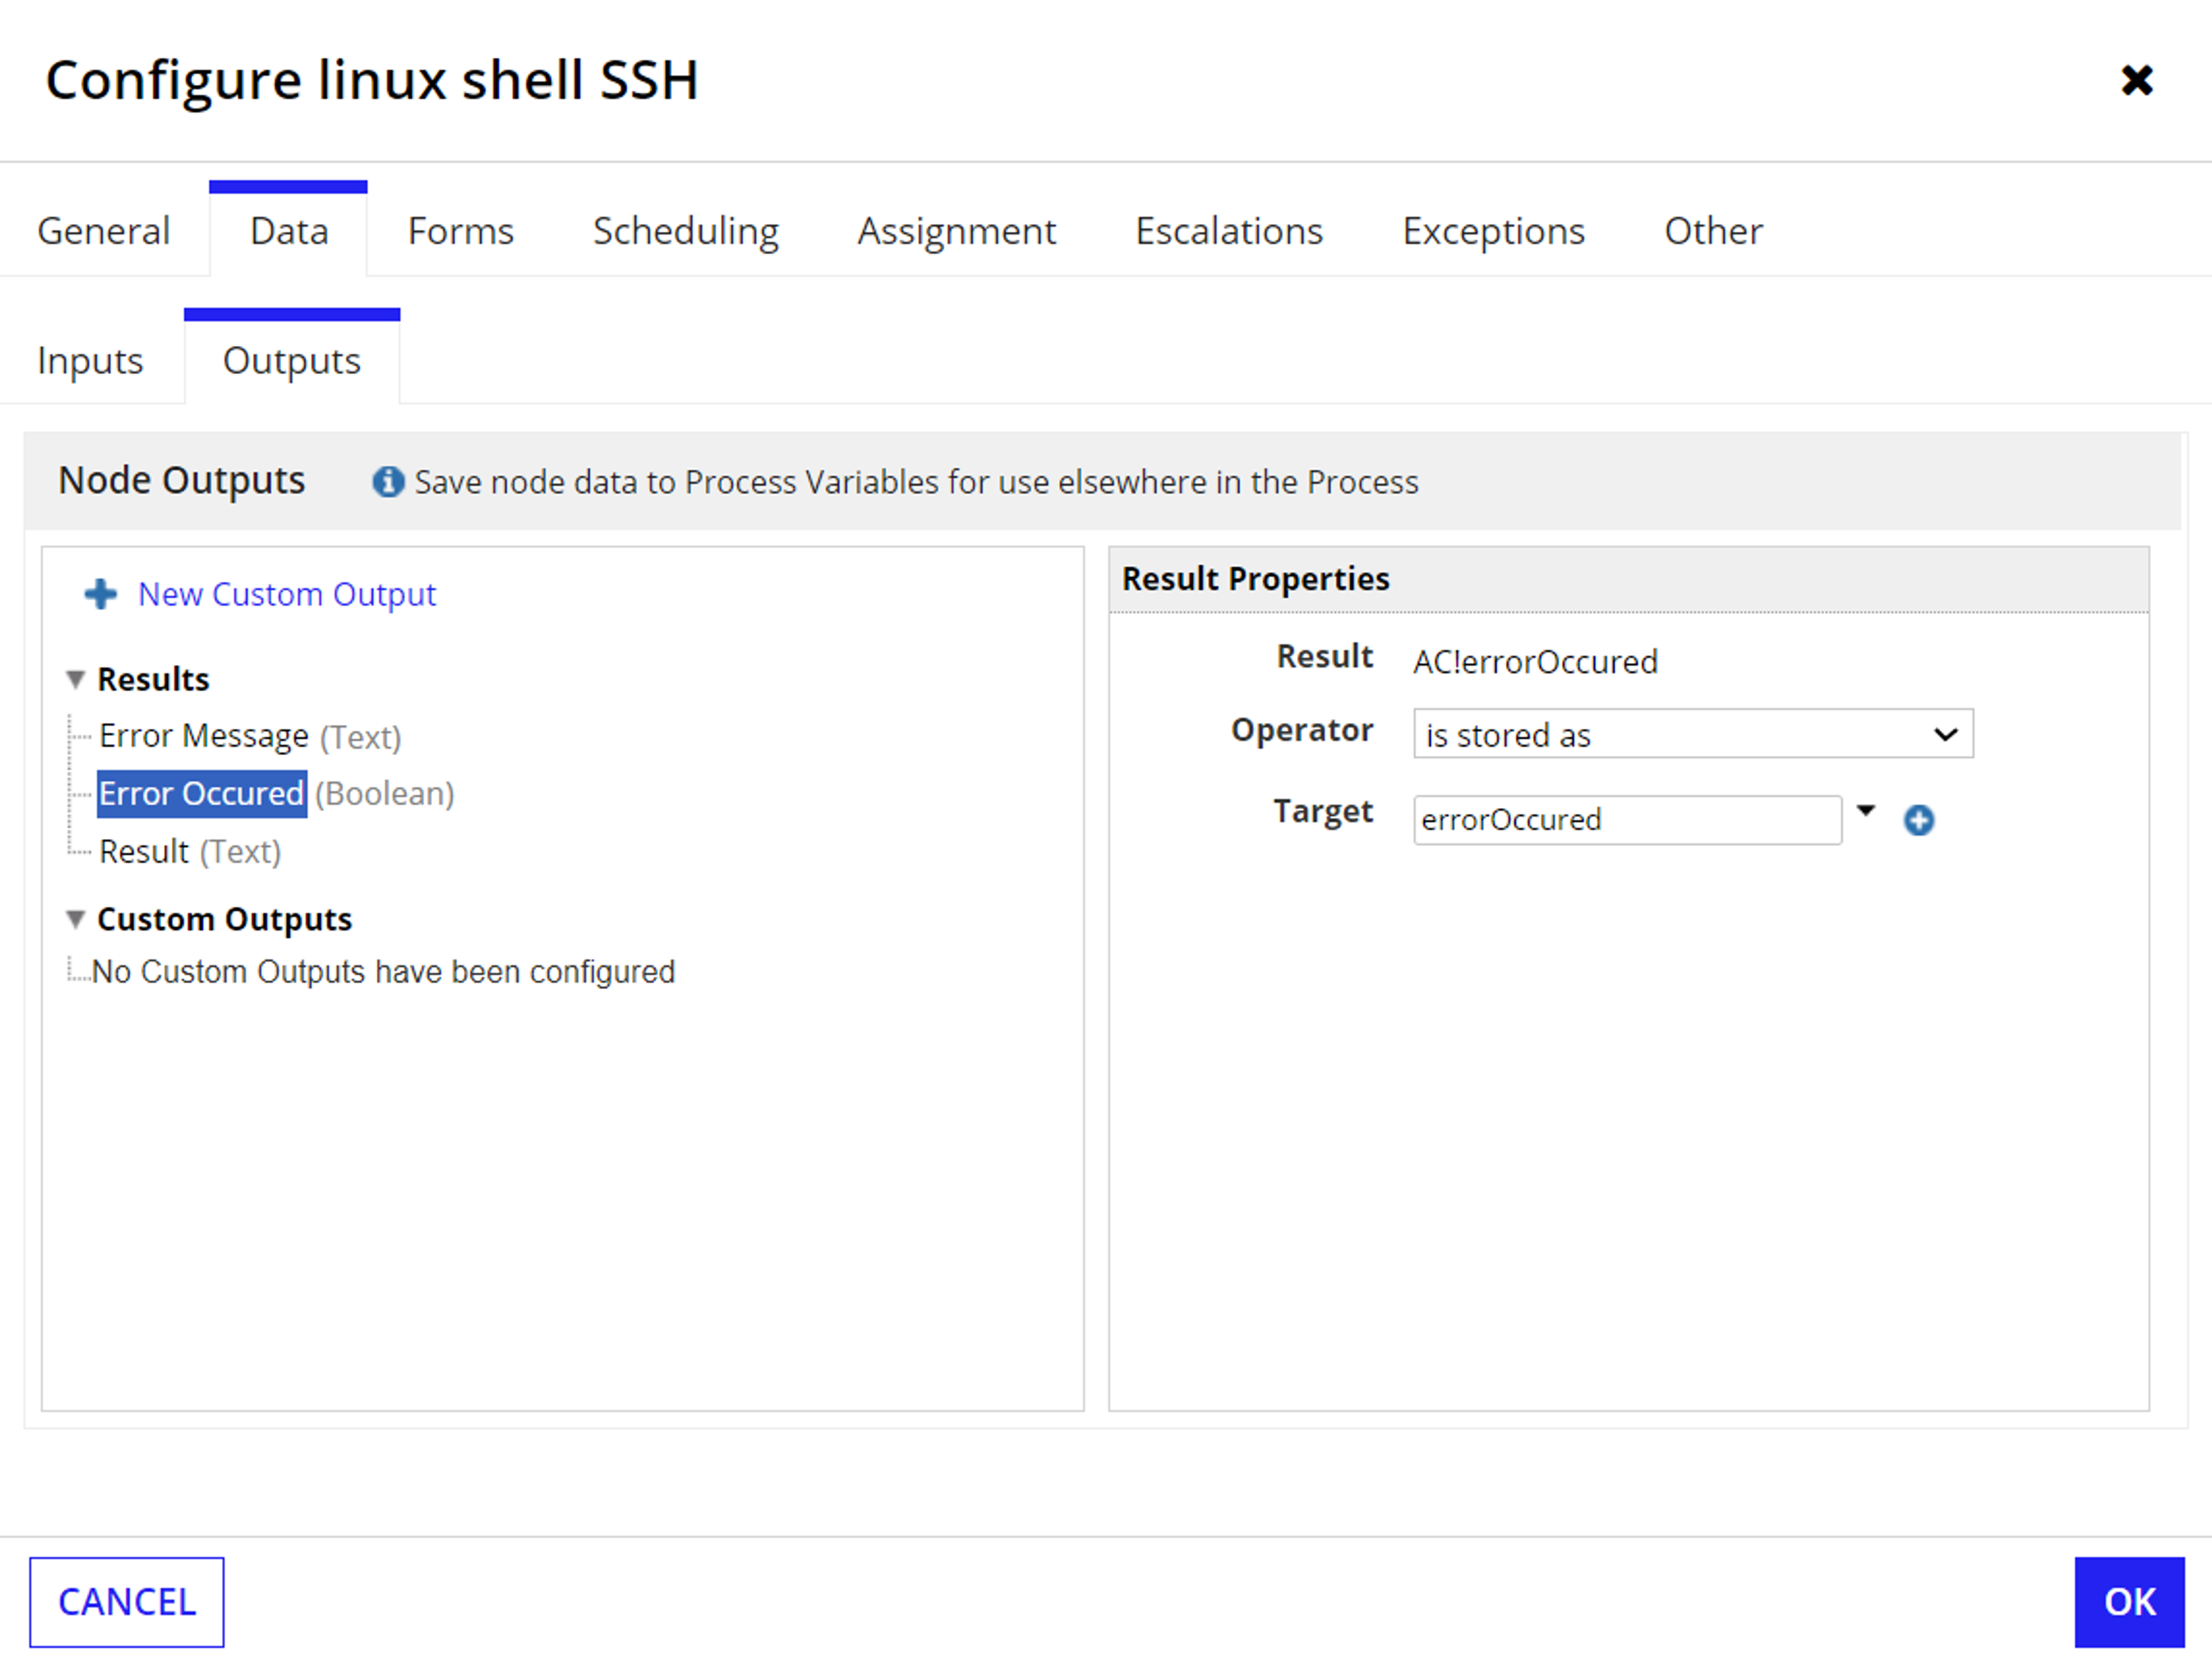Click the Node Outputs heading

coord(181,481)
